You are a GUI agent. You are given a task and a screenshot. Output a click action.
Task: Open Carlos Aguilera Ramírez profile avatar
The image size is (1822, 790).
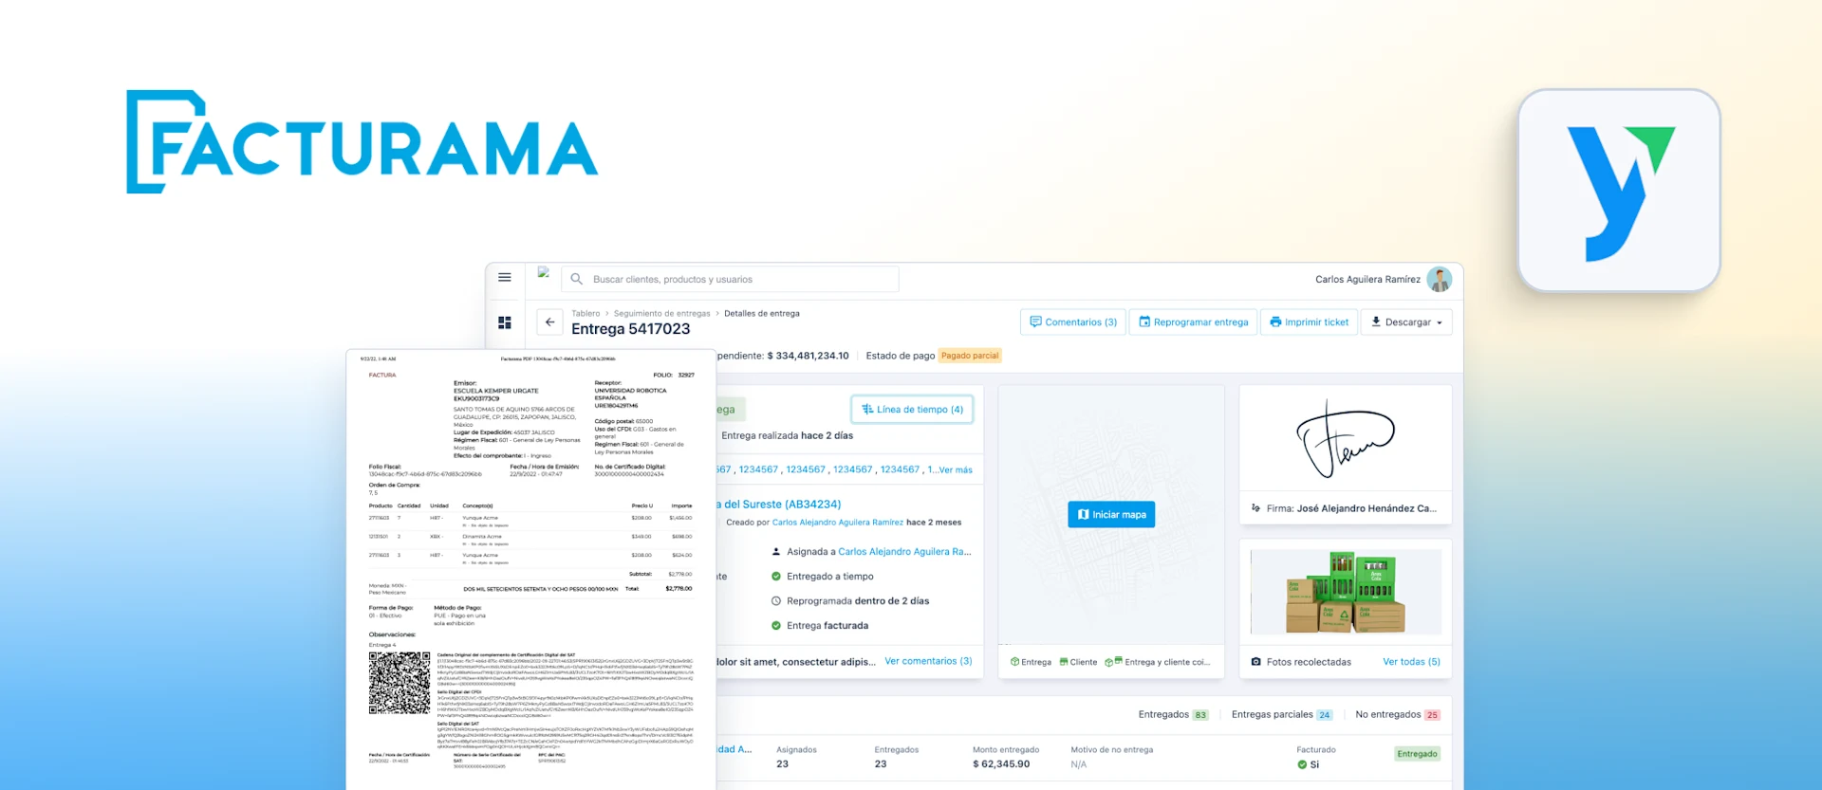pyautogui.click(x=1440, y=279)
